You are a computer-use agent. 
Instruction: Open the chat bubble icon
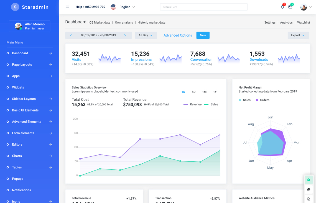click(x=309, y=189)
